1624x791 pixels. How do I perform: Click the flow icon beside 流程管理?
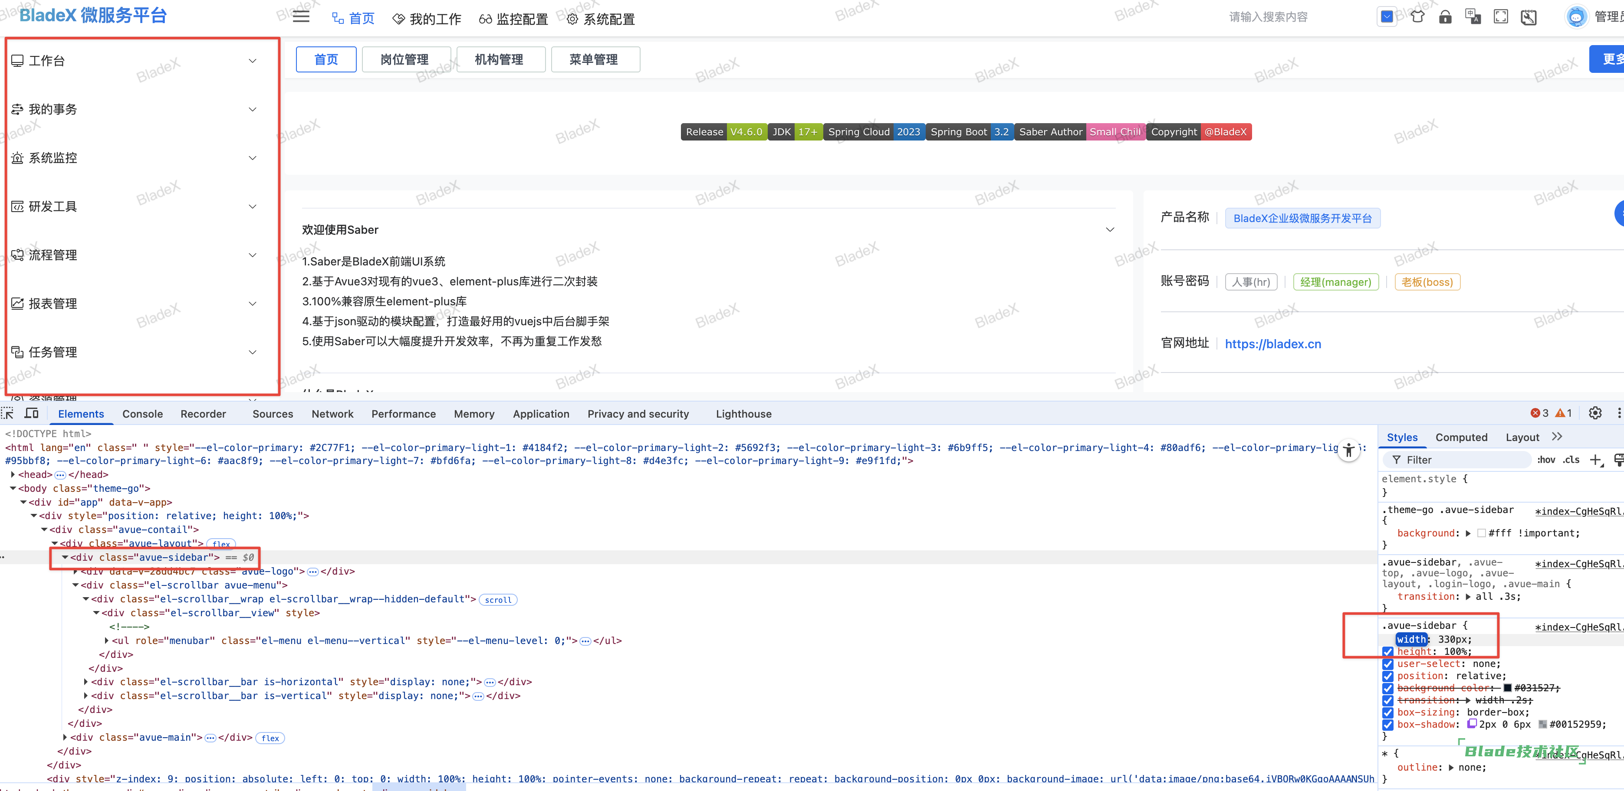click(18, 255)
